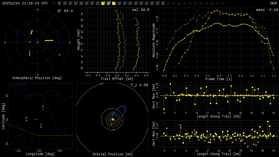The width and height of the screenshot is (279, 157).
Task: Click station 11 cross marker on map
Action: click(41, 127)
